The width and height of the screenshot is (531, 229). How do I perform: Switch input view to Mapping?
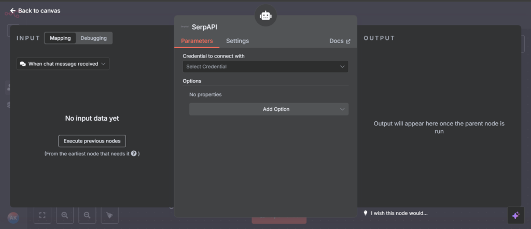pos(60,38)
